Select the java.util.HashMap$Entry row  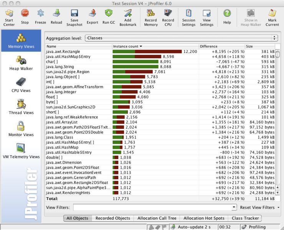[x=160, y=57]
